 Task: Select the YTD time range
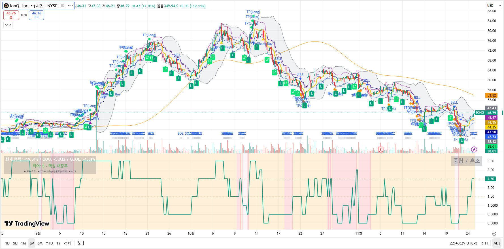click(x=49, y=243)
